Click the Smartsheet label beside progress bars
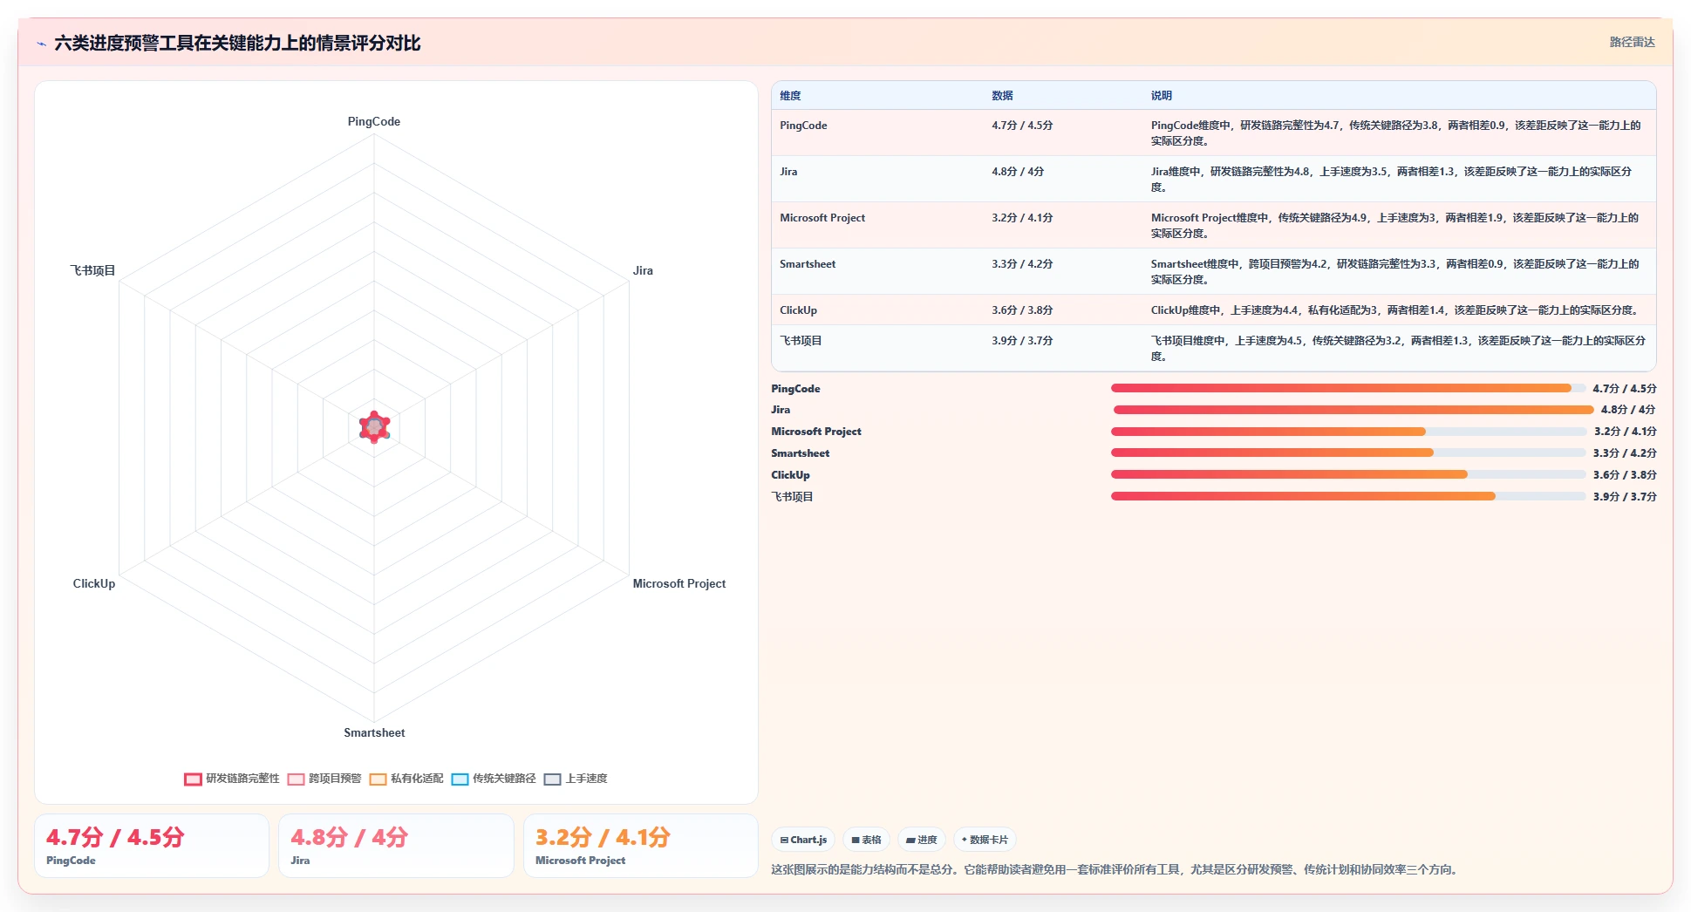 point(800,453)
